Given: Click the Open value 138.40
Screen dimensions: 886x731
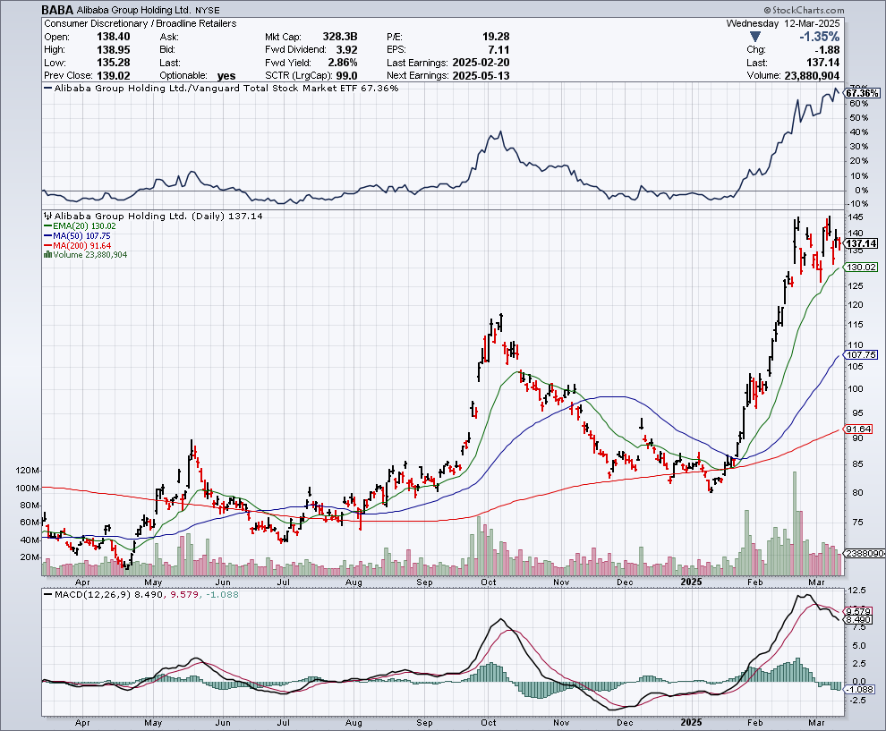Looking at the screenshot, I should (114, 37).
